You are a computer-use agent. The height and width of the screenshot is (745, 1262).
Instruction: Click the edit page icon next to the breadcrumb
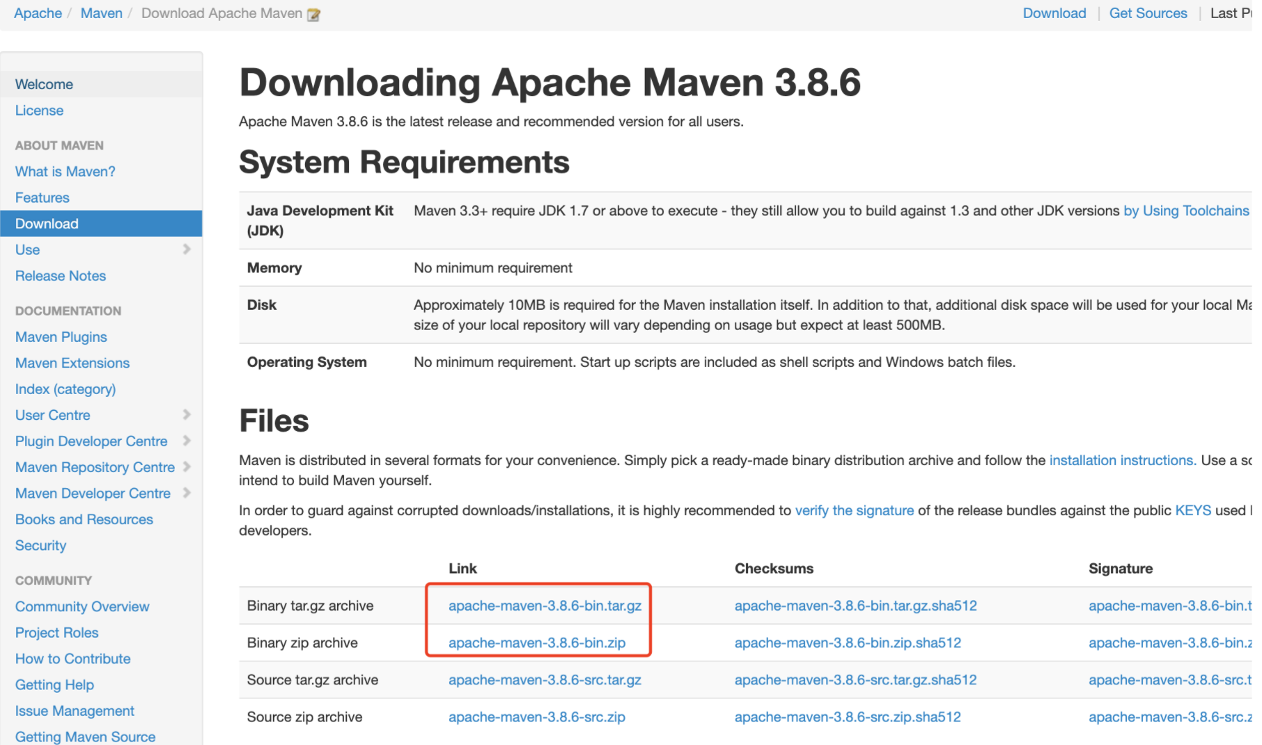[x=314, y=14]
